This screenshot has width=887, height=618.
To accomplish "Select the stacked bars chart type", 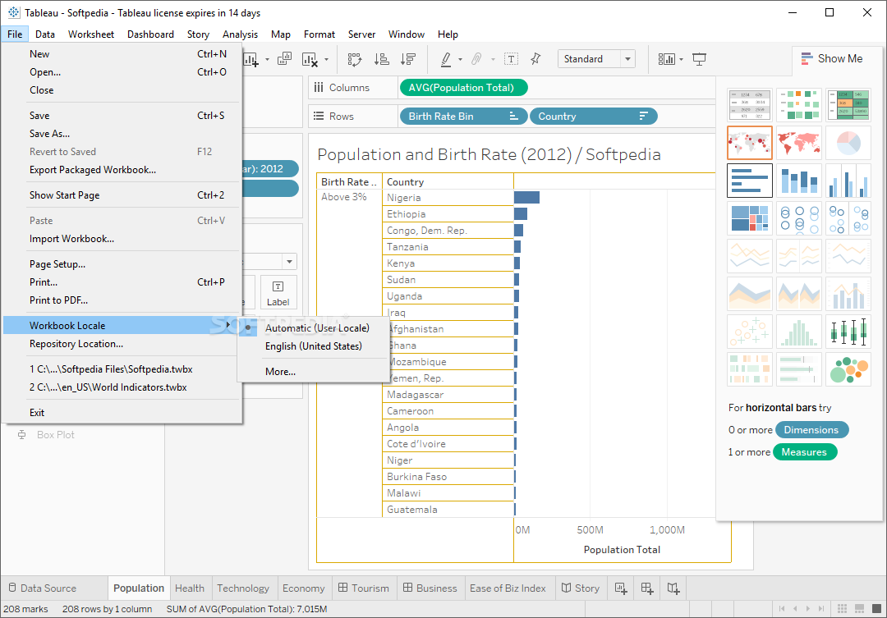I will pos(799,181).
